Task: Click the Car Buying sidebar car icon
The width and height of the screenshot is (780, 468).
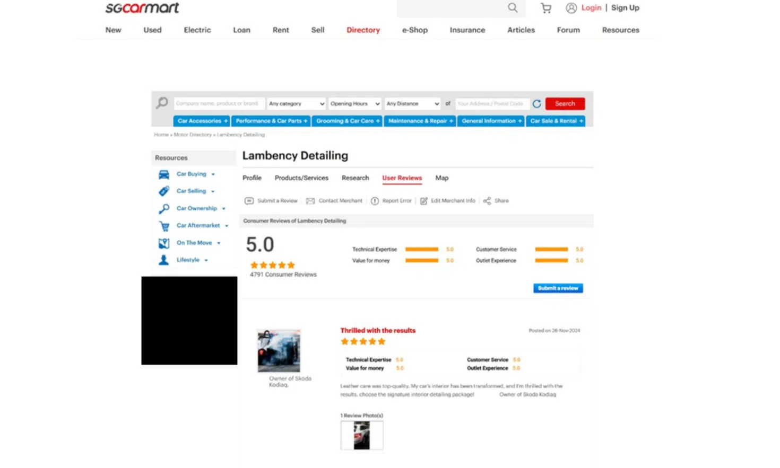Action: 164,174
